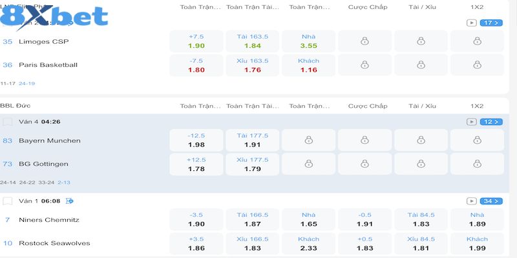Click locked Cược Chấp cell for Limoges CSP
The image size is (517, 258).
point(364,41)
